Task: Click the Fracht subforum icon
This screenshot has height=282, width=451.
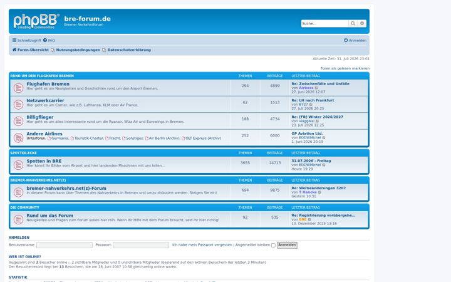Action: coord(107,138)
